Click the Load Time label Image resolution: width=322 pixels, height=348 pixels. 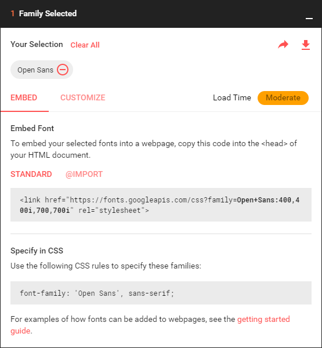[232, 97]
